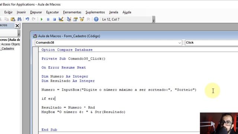Image resolution: width=238 pixels, height=134 pixels.
Task: Click the Paste clipboard icon
Action: [x=13, y=19]
